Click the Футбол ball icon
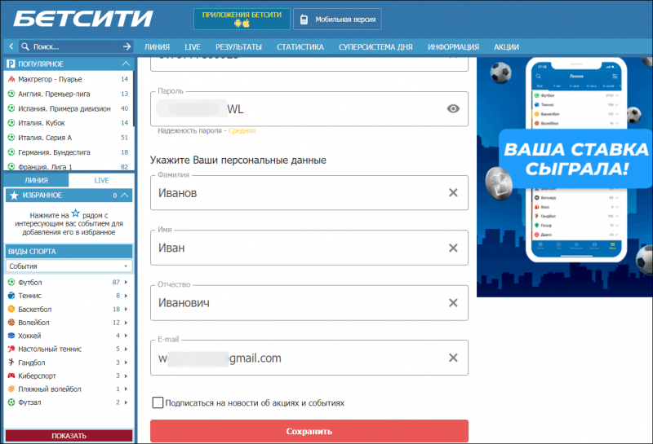Screen dimensions: 653x444 pos(11,282)
